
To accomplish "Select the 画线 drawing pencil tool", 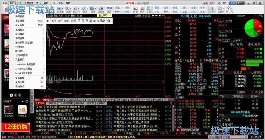I will point(84,8).
